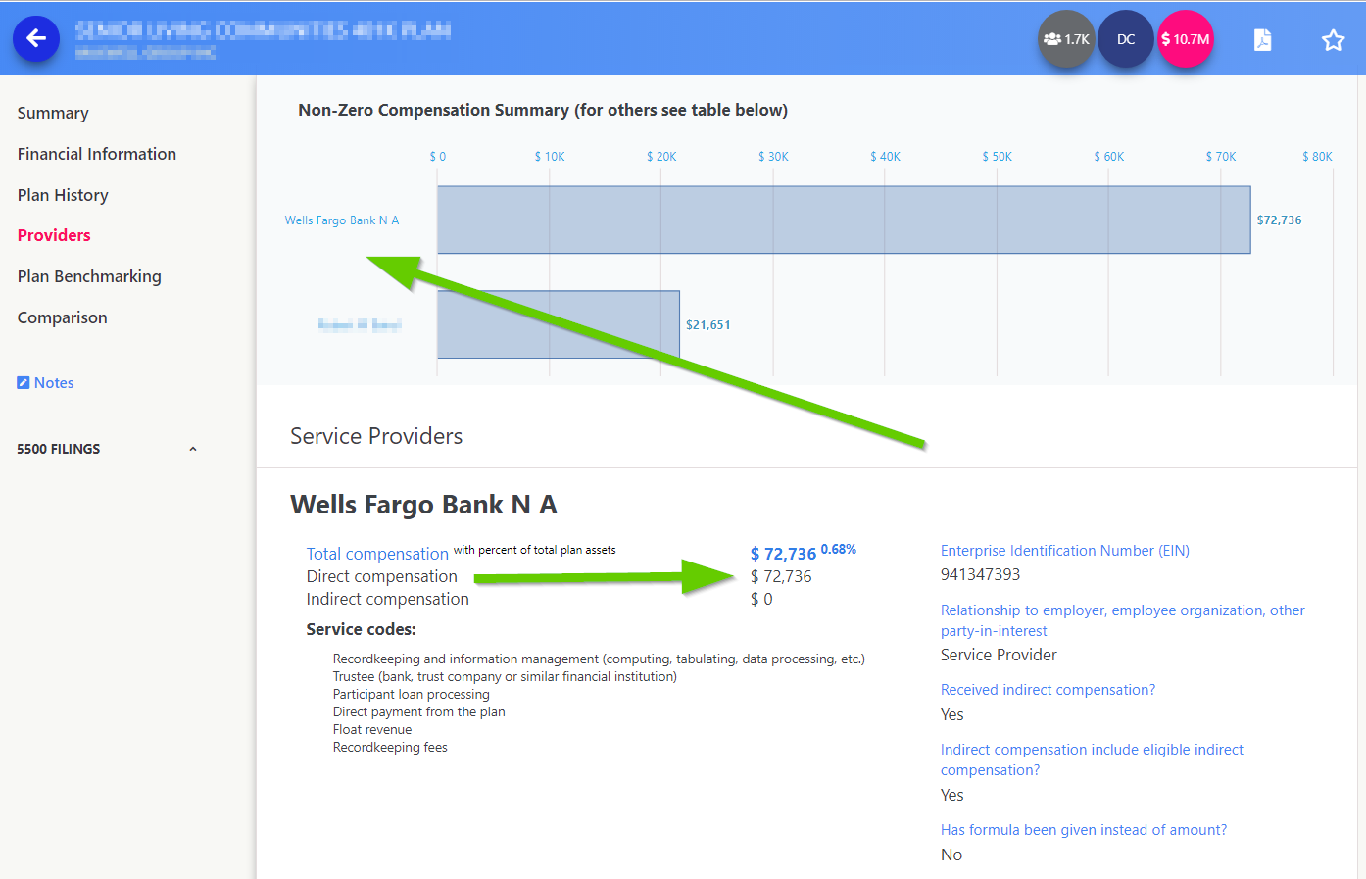Image resolution: width=1366 pixels, height=879 pixels.
Task: Click Enterprise Identification Number (EIN) label
Action: click(x=1065, y=551)
